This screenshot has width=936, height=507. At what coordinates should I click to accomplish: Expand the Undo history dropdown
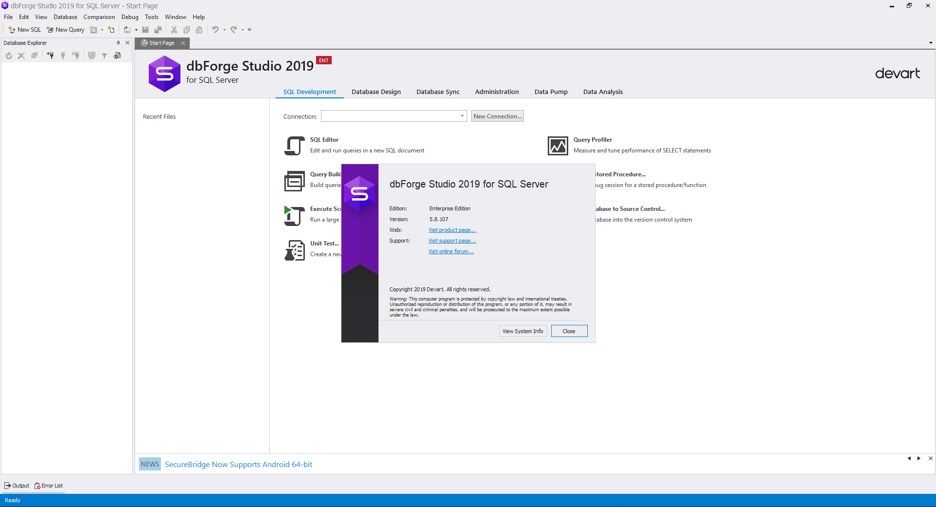pyautogui.click(x=224, y=30)
